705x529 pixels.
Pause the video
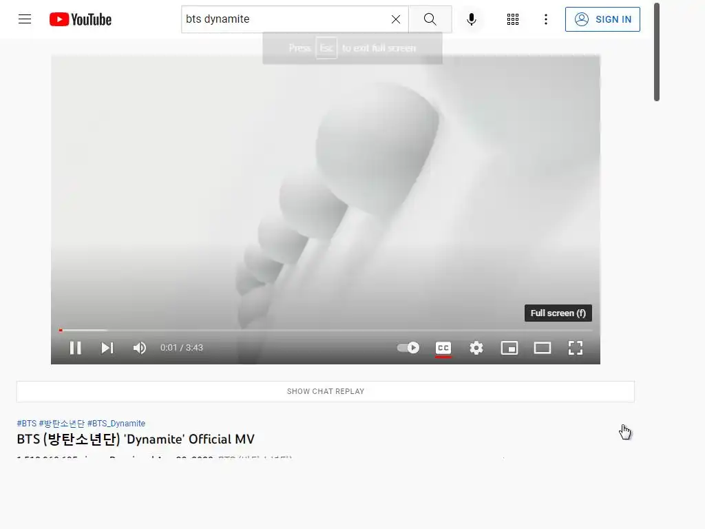pyautogui.click(x=76, y=348)
